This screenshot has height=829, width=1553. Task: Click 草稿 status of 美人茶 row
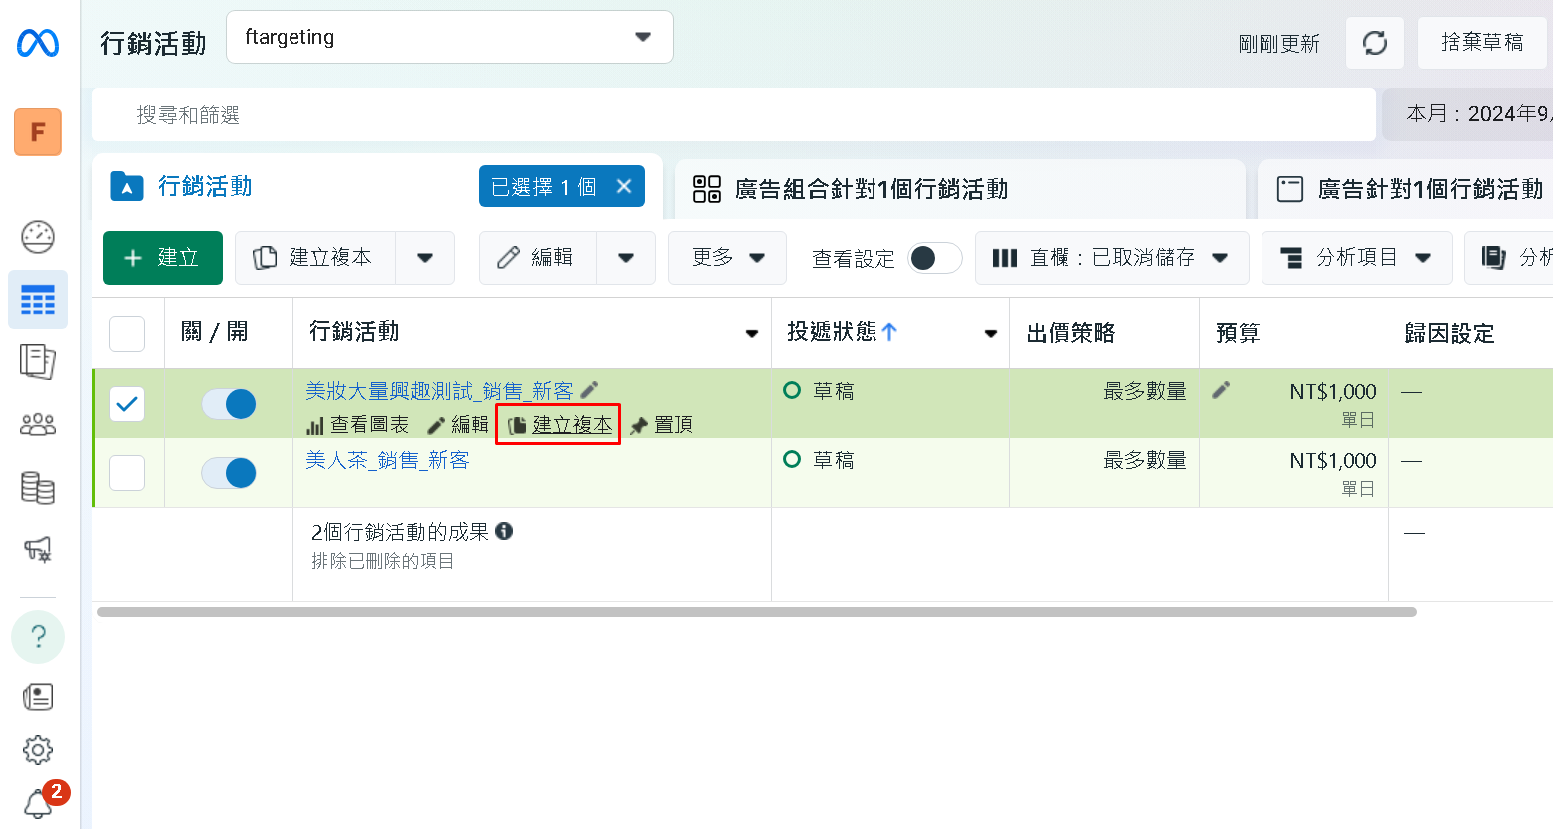click(x=834, y=460)
